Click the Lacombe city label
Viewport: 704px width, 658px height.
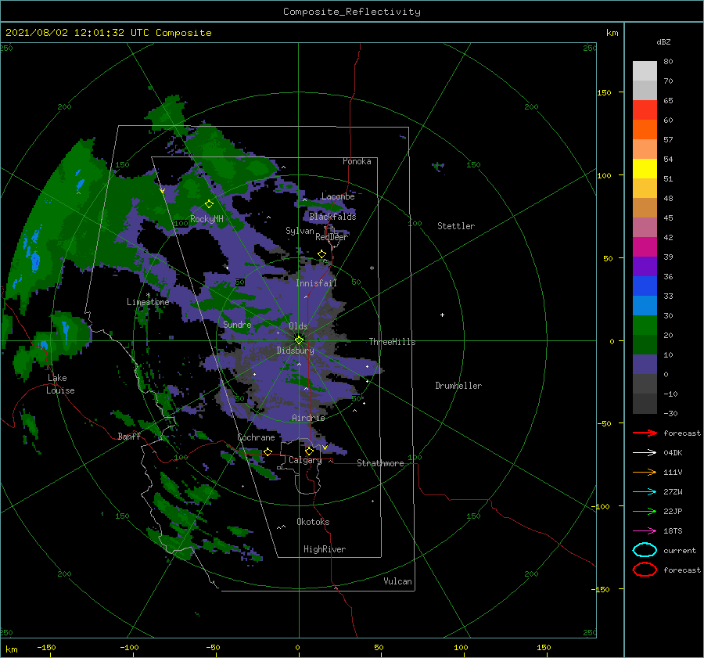(x=338, y=196)
